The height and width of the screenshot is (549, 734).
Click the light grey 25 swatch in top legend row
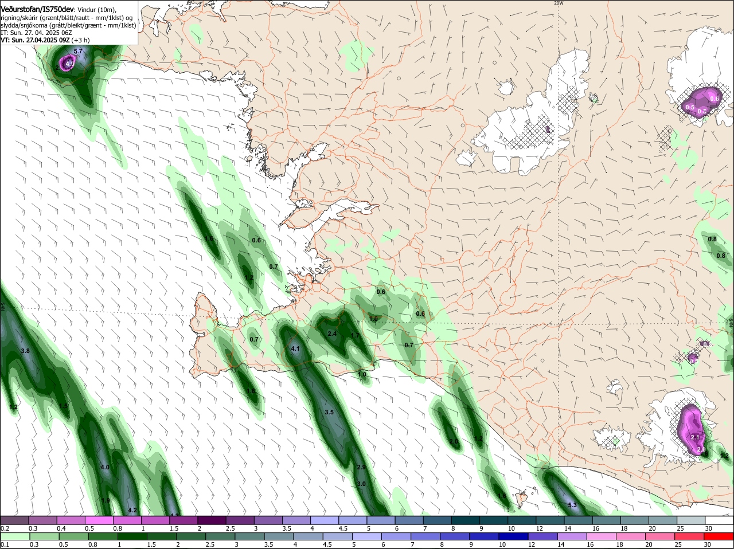coord(691,520)
